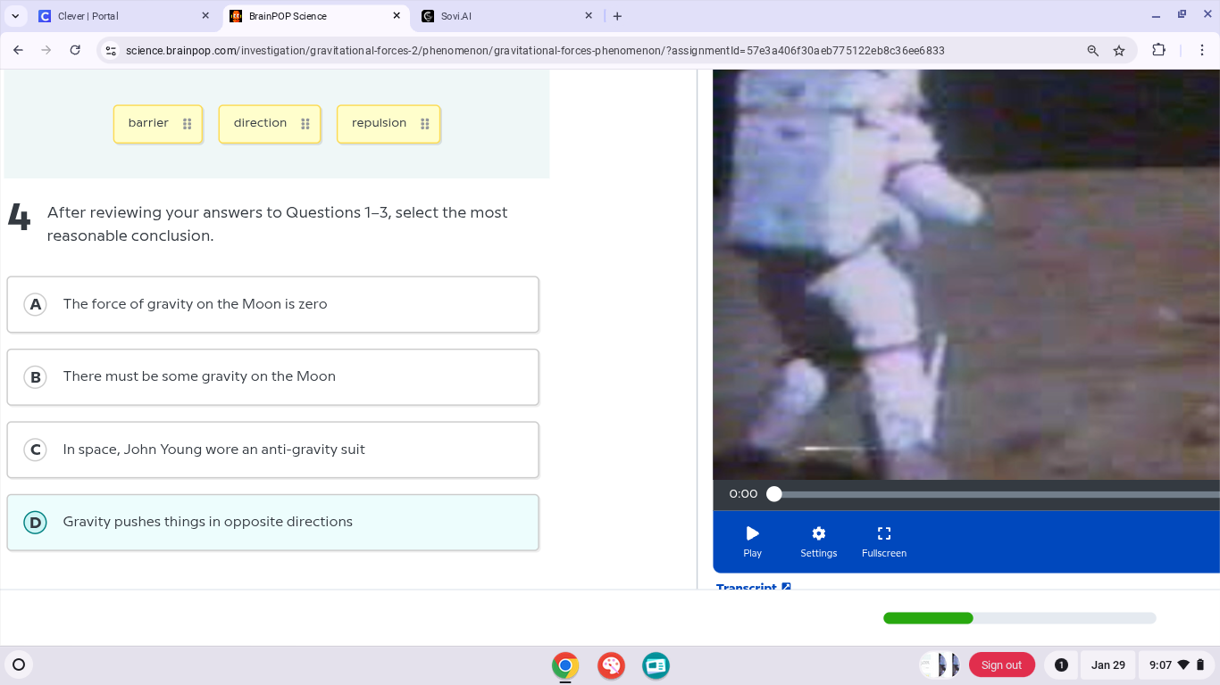1220x685 pixels.
Task: Enter Fullscreen mode on the video
Action: (883, 540)
